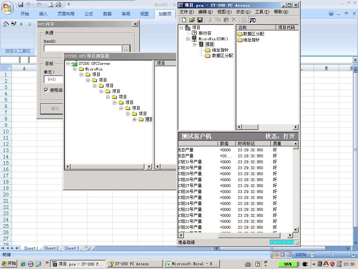This screenshot has height=269, width=358.
Task: Toggle the 使用活 checkbox in OPC wizard
Action: point(46,90)
